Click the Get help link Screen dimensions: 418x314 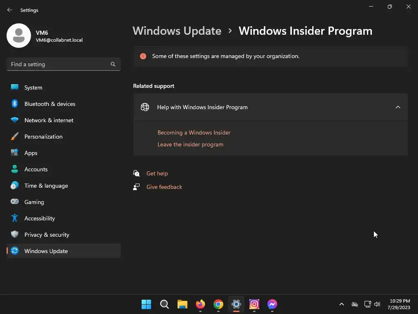(x=157, y=173)
